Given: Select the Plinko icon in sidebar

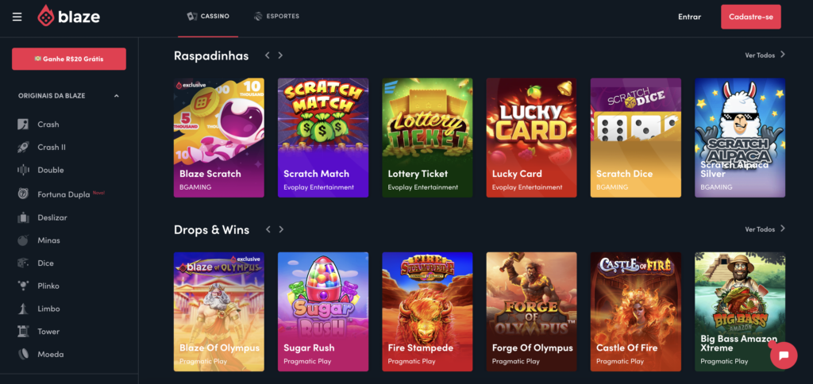Looking at the screenshot, I should point(23,286).
